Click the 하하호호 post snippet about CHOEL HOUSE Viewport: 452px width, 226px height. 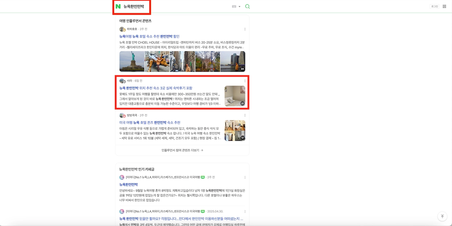[182, 45]
